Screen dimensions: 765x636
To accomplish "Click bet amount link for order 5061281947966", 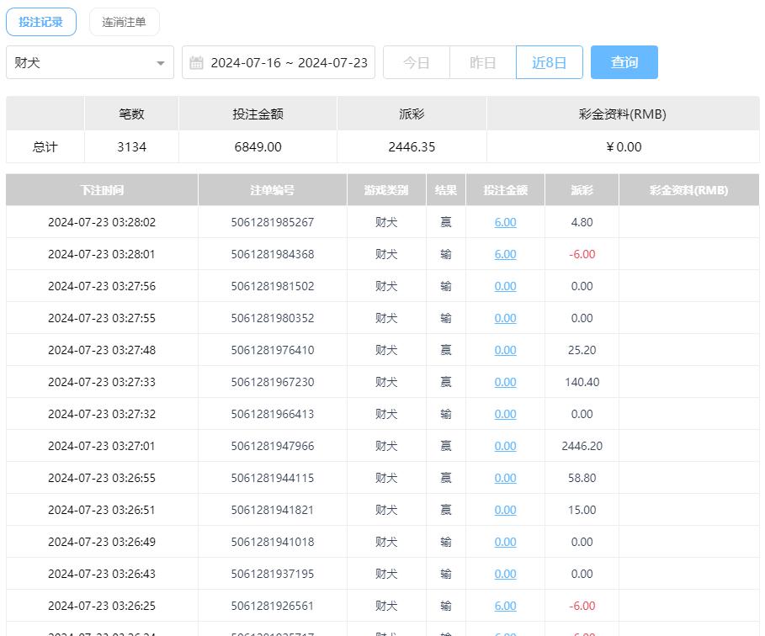I will coord(505,446).
